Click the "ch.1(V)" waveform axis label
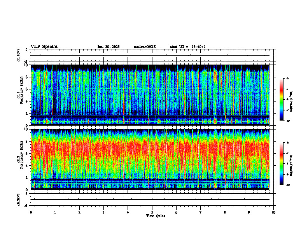This screenshot has height=238, width=308. [19, 55]
